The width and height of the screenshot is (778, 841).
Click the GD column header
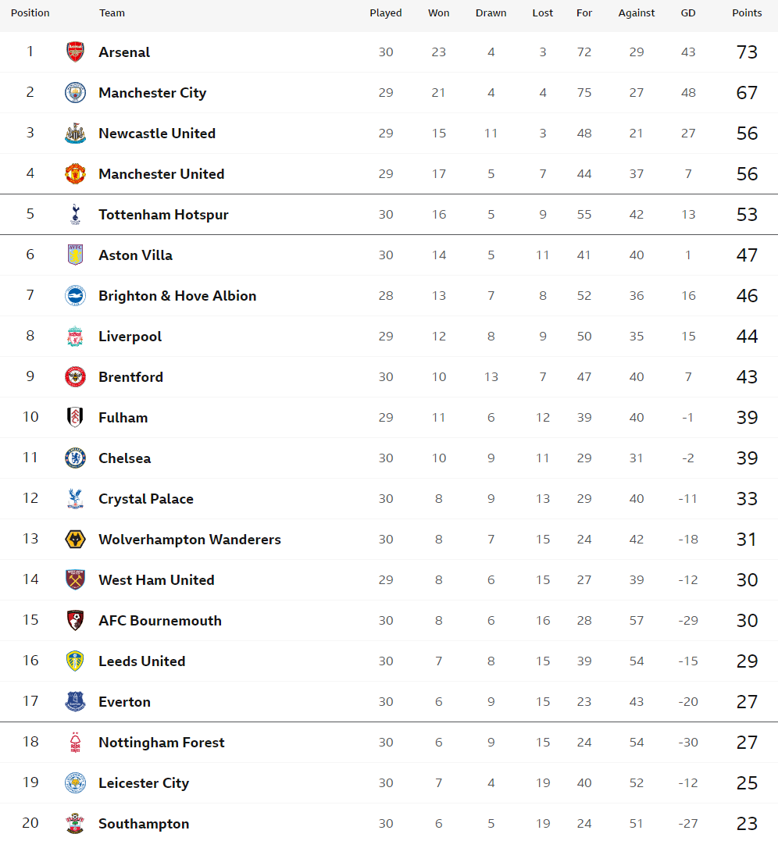pyautogui.click(x=688, y=12)
